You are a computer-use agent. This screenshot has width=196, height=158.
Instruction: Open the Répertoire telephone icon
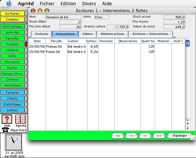coord(5,130)
